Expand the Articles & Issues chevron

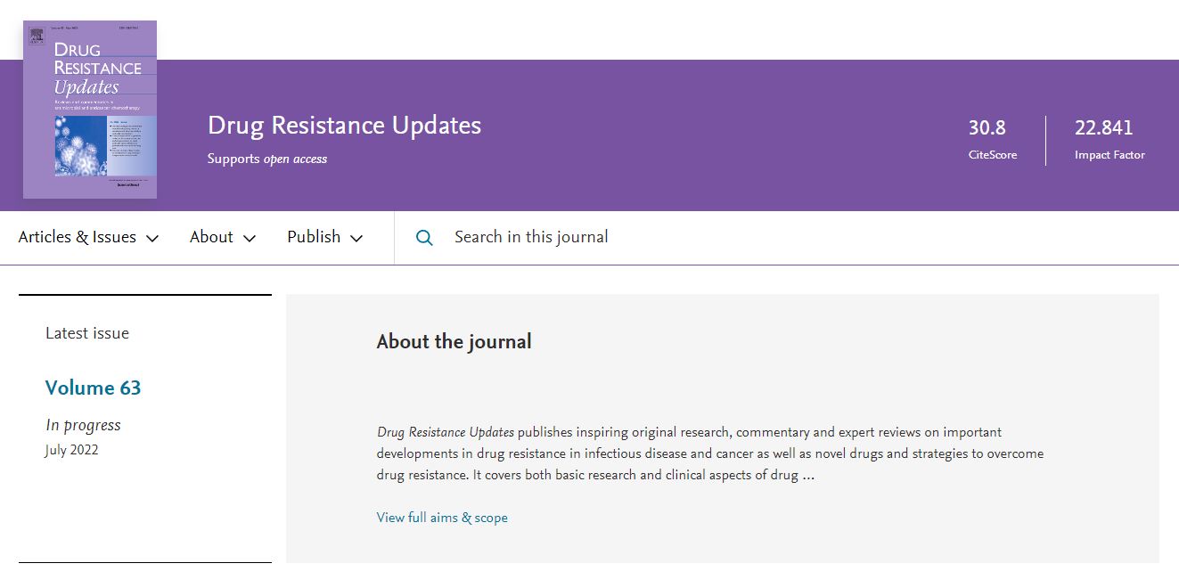click(152, 238)
